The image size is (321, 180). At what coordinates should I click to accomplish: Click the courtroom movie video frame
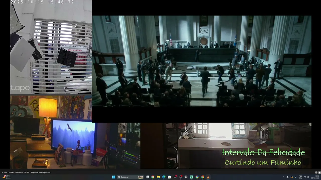point(202,61)
